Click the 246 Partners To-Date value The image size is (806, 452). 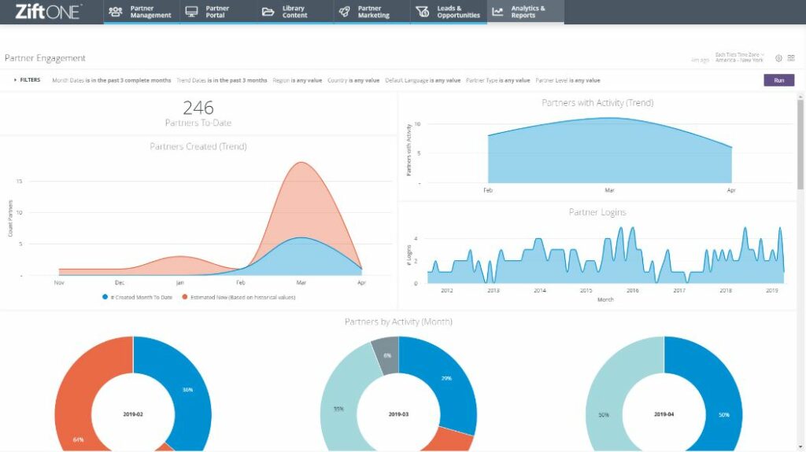coord(198,108)
